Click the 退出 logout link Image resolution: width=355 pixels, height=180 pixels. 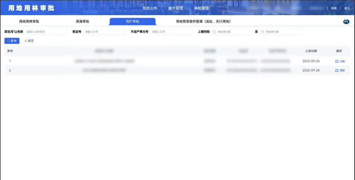click(x=347, y=8)
